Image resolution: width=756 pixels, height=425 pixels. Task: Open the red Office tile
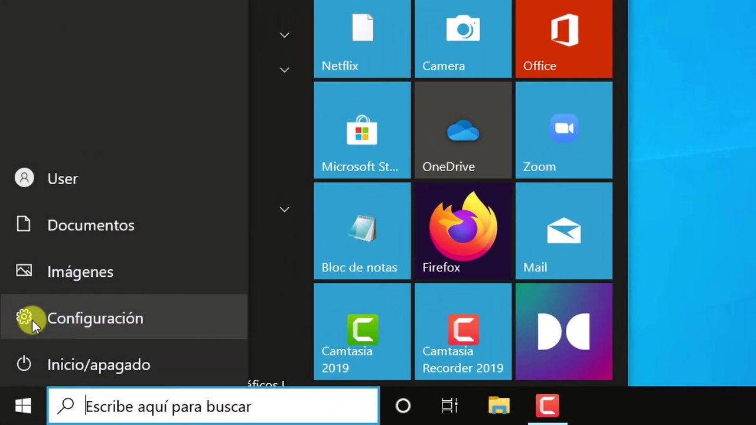[564, 39]
